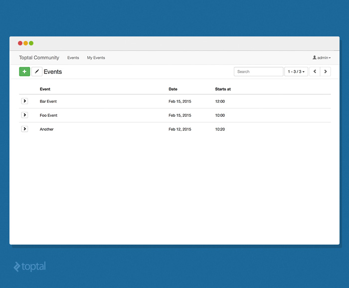The width and height of the screenshot is (349, 288).
Task: Go to previous page with left chevron
Action: coord(314,71)
